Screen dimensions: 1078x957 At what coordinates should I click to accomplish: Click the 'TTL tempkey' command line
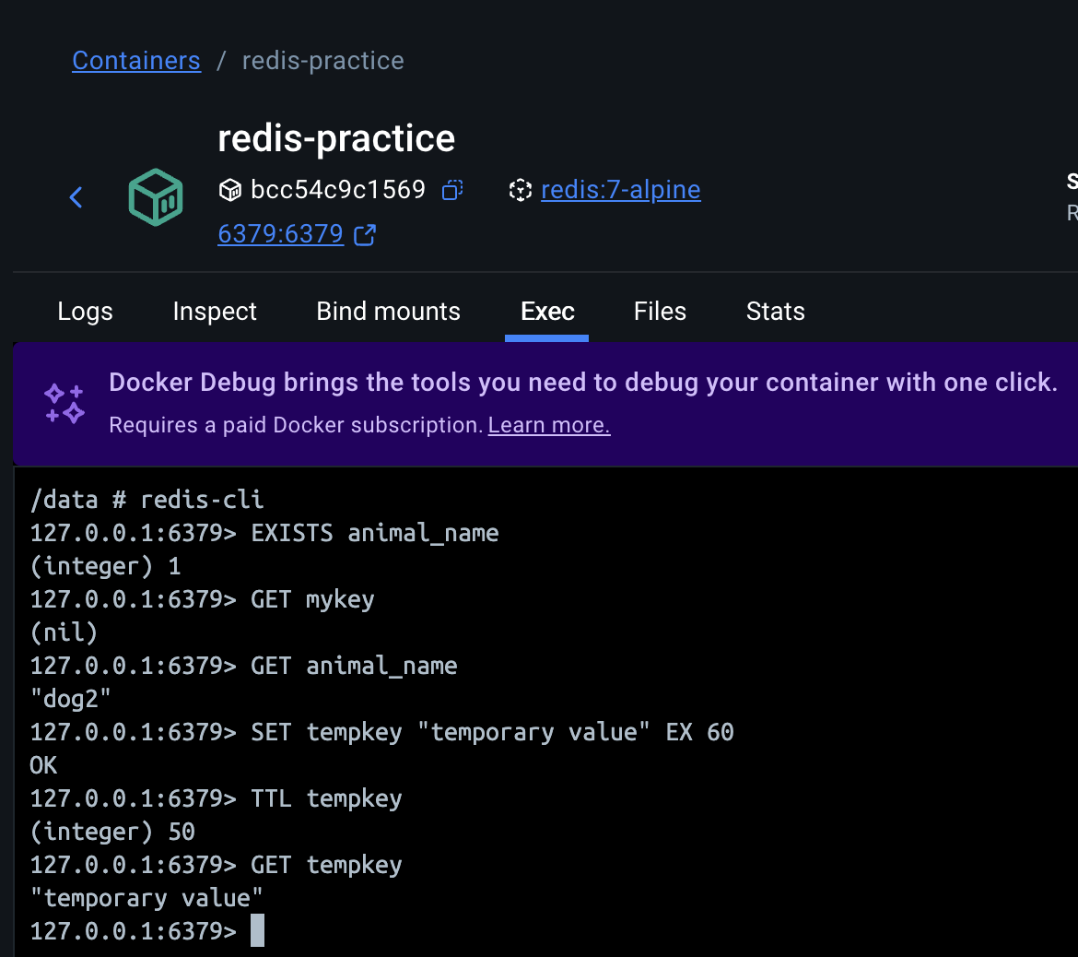click(217, 798)
